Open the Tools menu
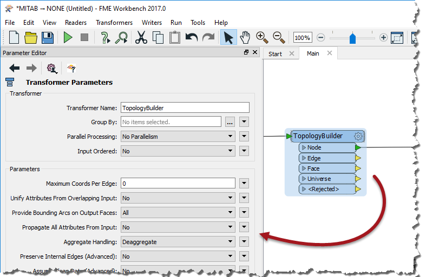Image resolution: width=426 pixels, height=277 pixels. pyautogui.click(x=198, y=23)
